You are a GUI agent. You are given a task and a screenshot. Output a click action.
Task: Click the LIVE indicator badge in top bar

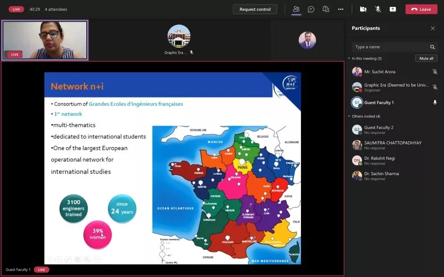16,9
